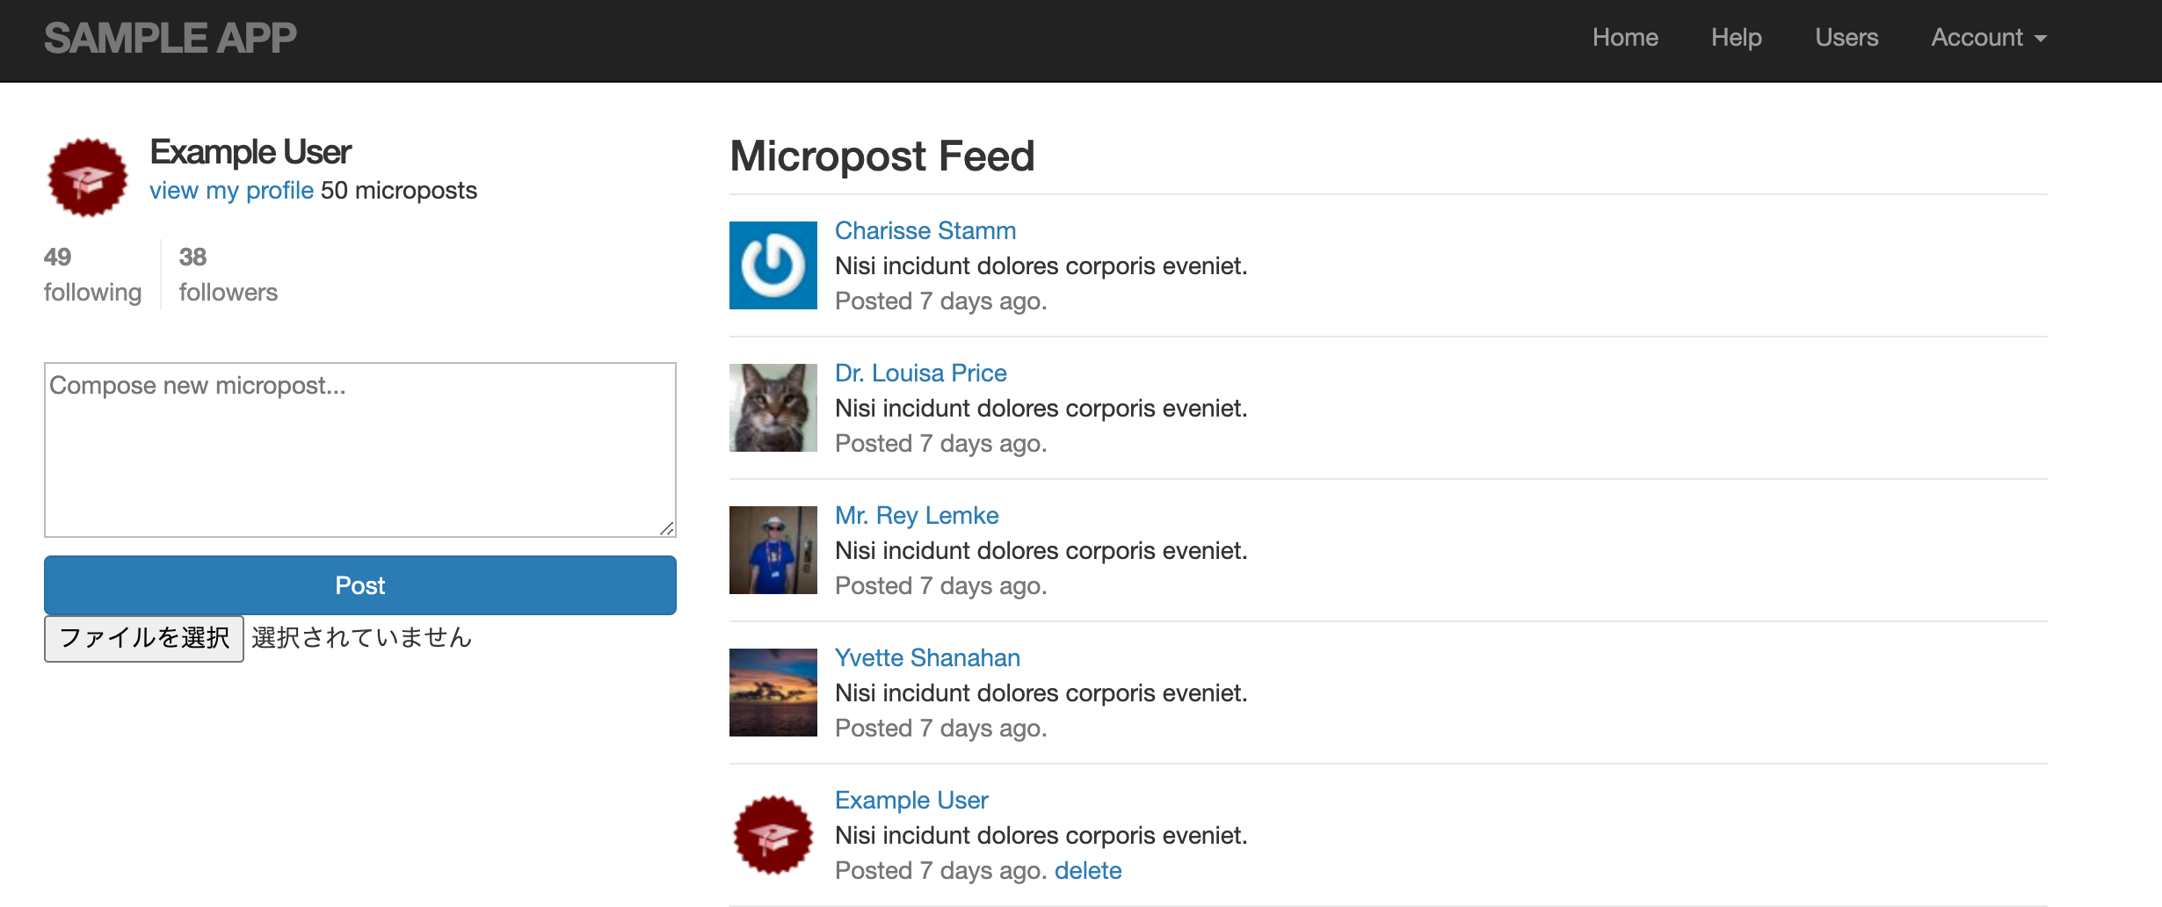Viewport: 2162px width, 907px height.
Task: Click Example User's sidebar avatar icon
Action: coord(87,178)
